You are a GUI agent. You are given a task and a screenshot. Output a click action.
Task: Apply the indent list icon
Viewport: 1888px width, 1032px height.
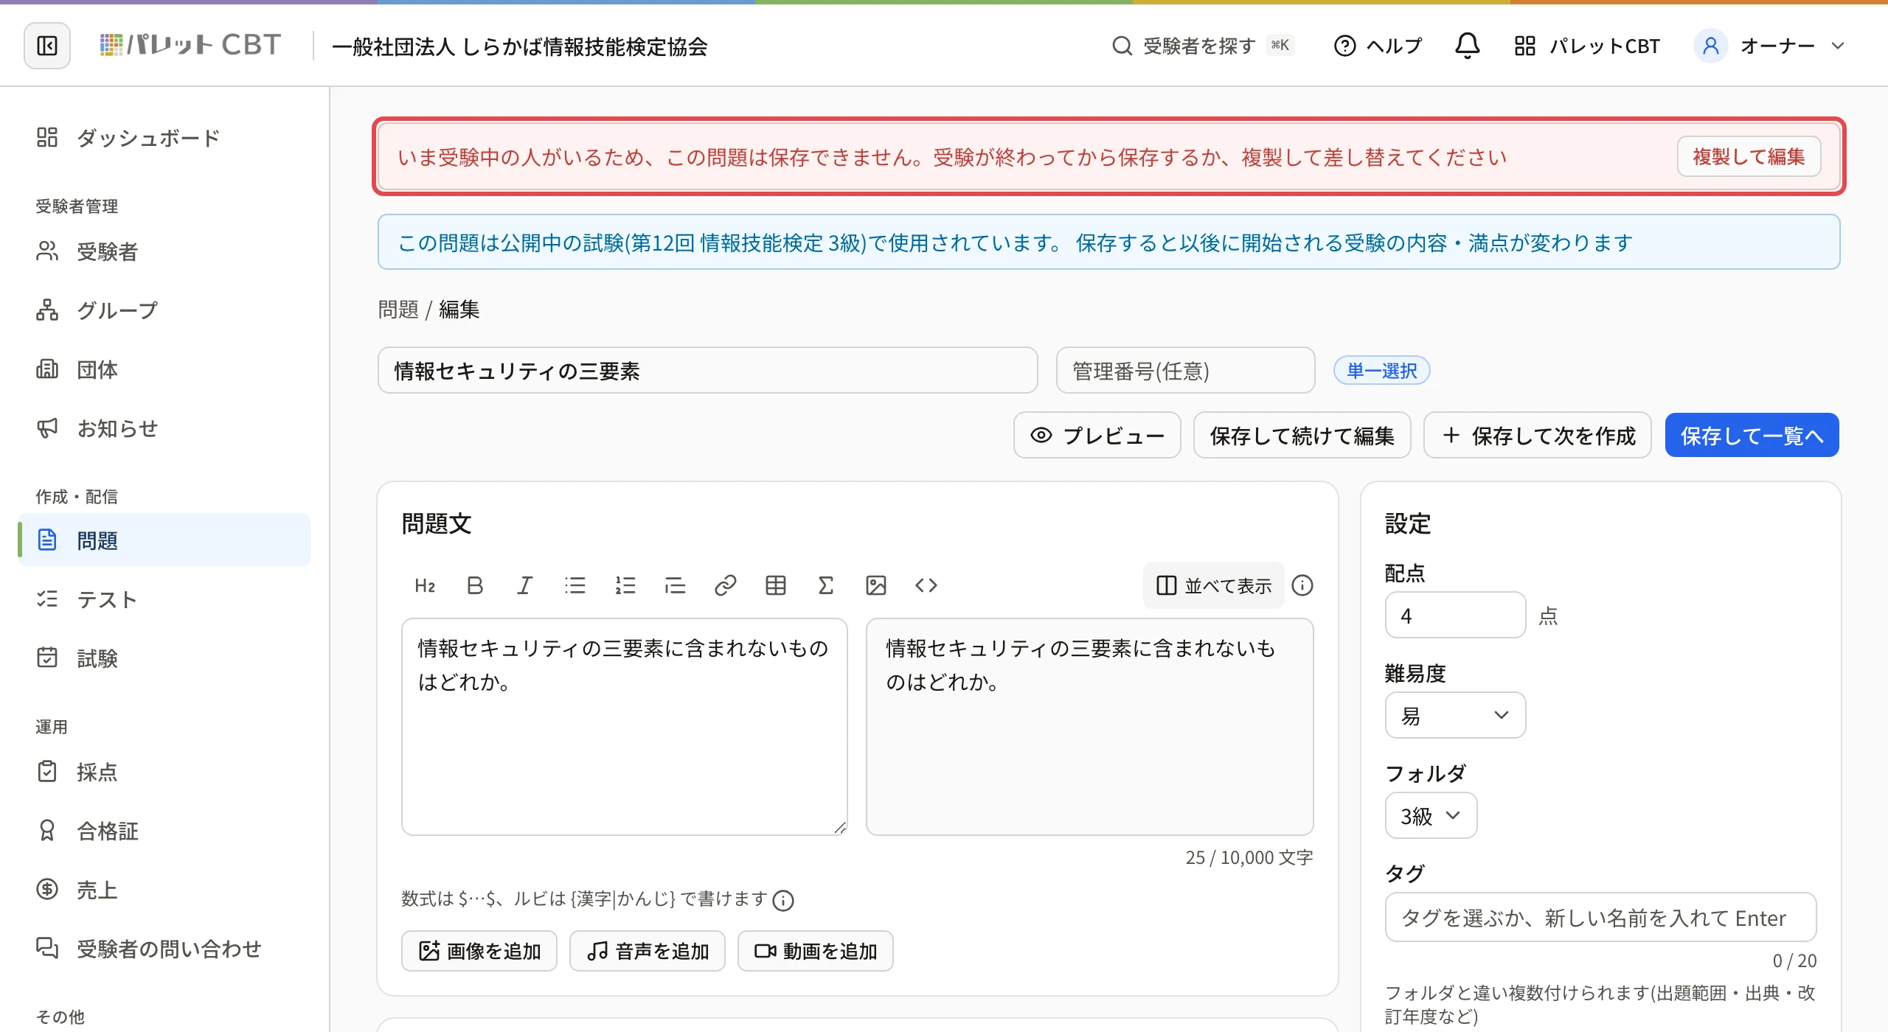click(x=675, y=585)
